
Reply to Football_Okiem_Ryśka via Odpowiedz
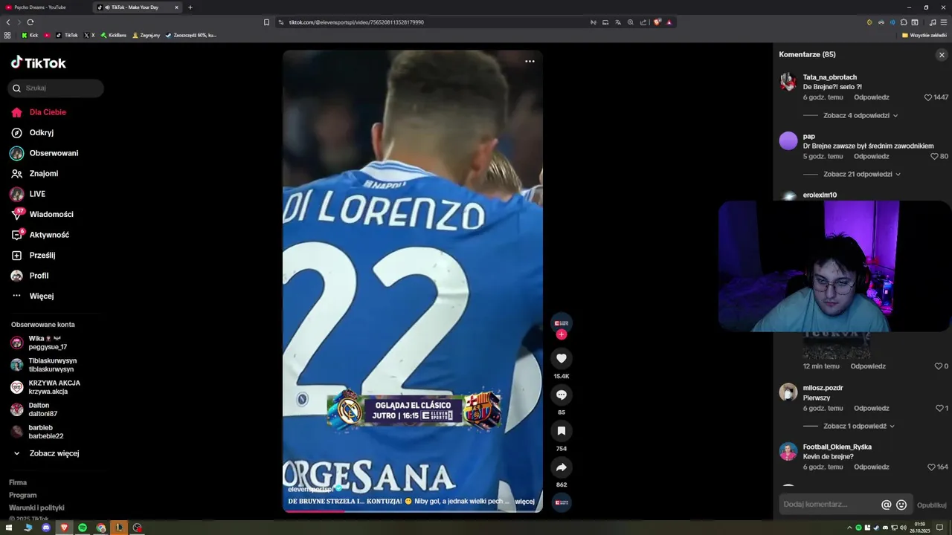pyautogui.click(x=871, y=467)
